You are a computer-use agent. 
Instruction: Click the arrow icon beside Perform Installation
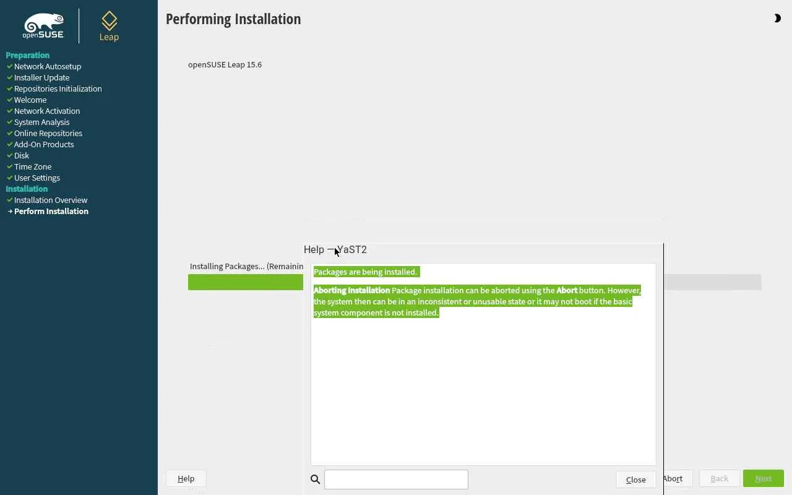tap(10, 212)
